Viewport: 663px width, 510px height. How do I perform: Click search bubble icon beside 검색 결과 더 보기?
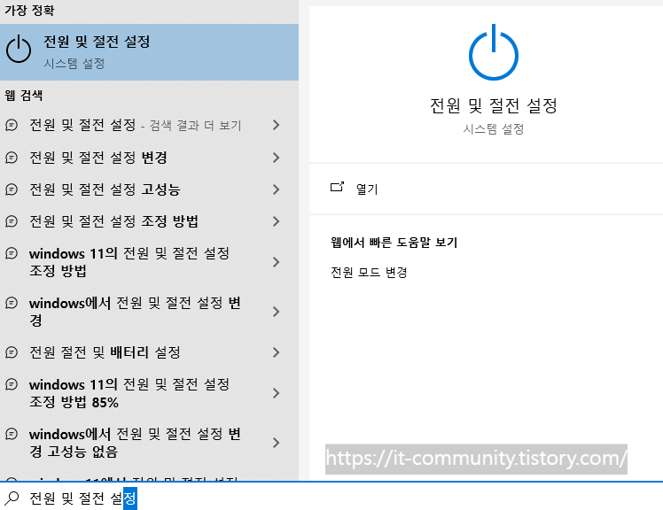tap(12, 125)
